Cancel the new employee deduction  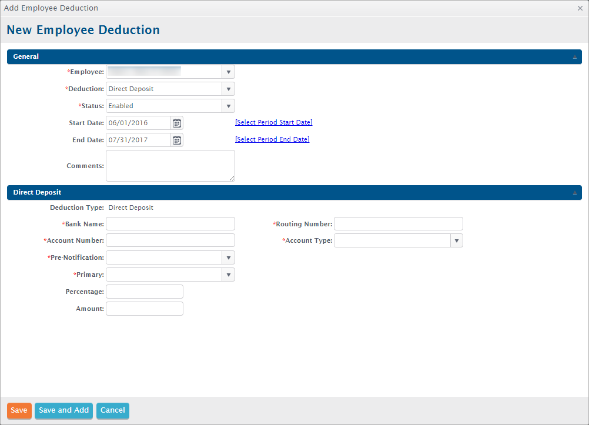pos(112,410)
